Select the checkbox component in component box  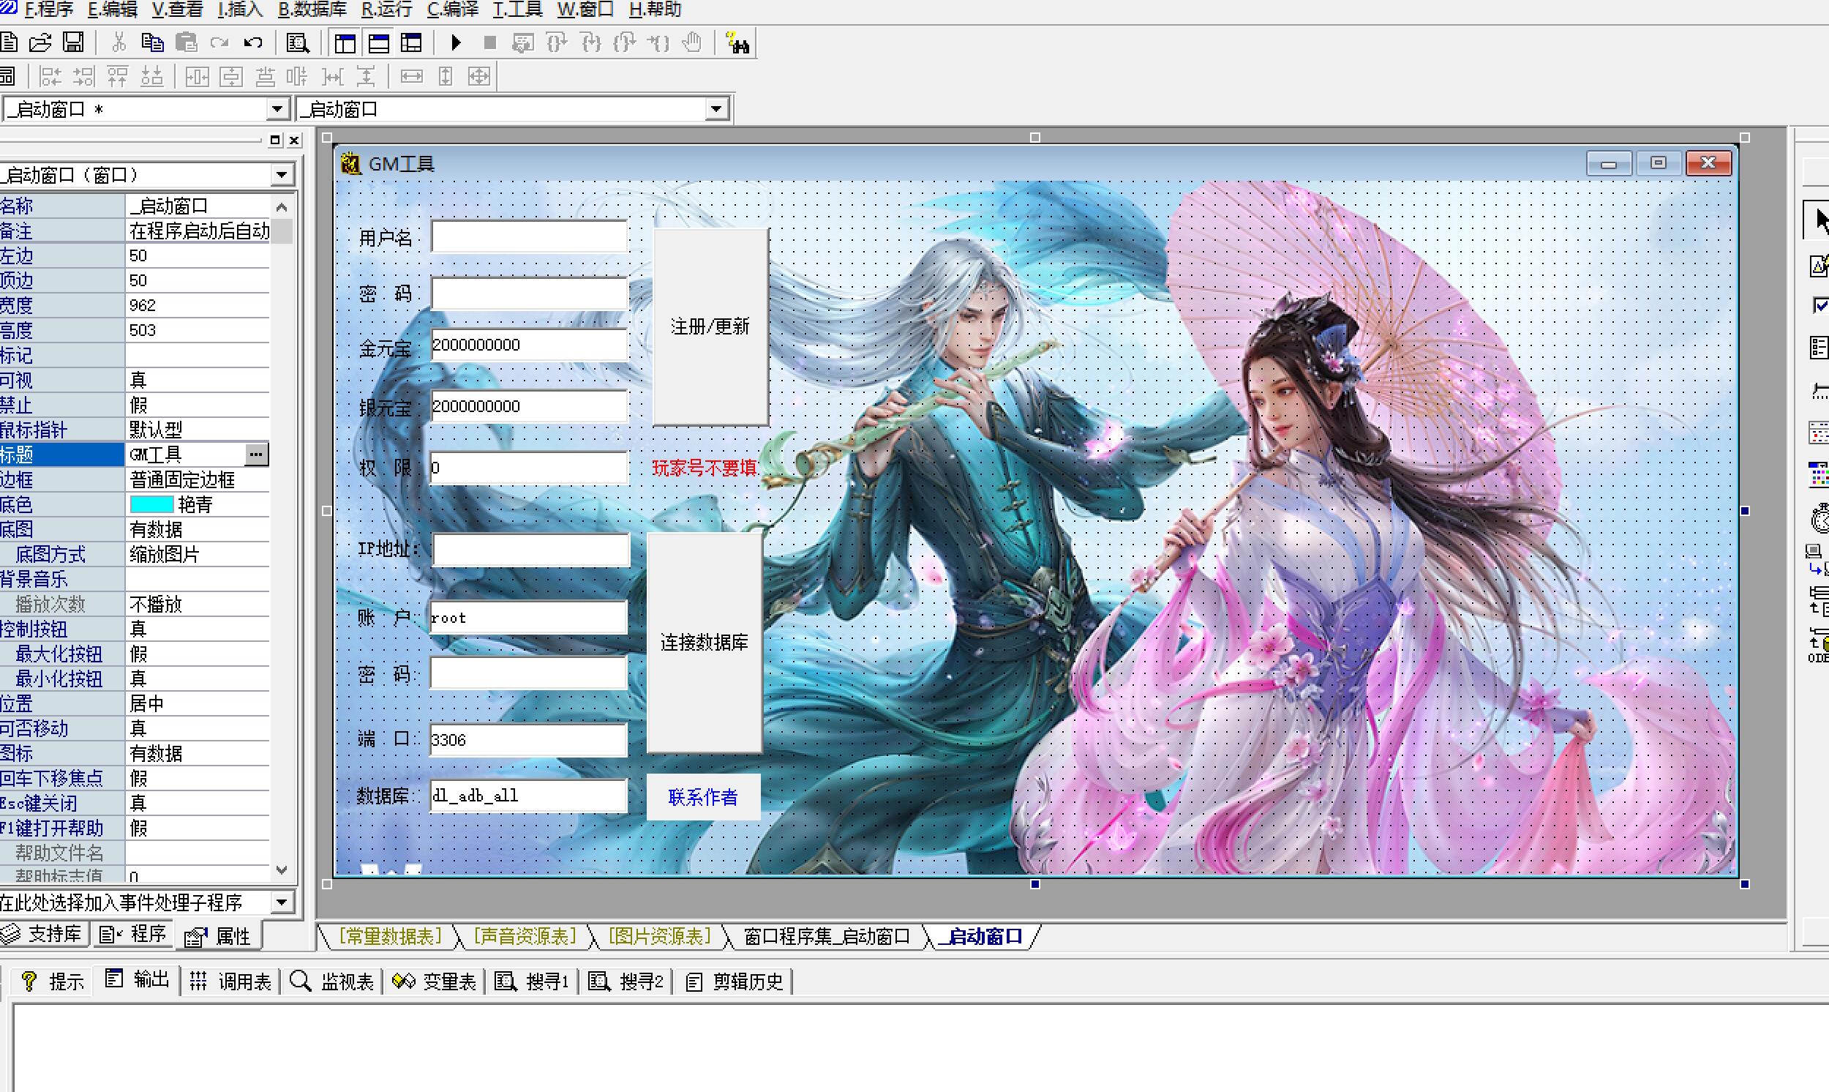tap(1819, 304)
